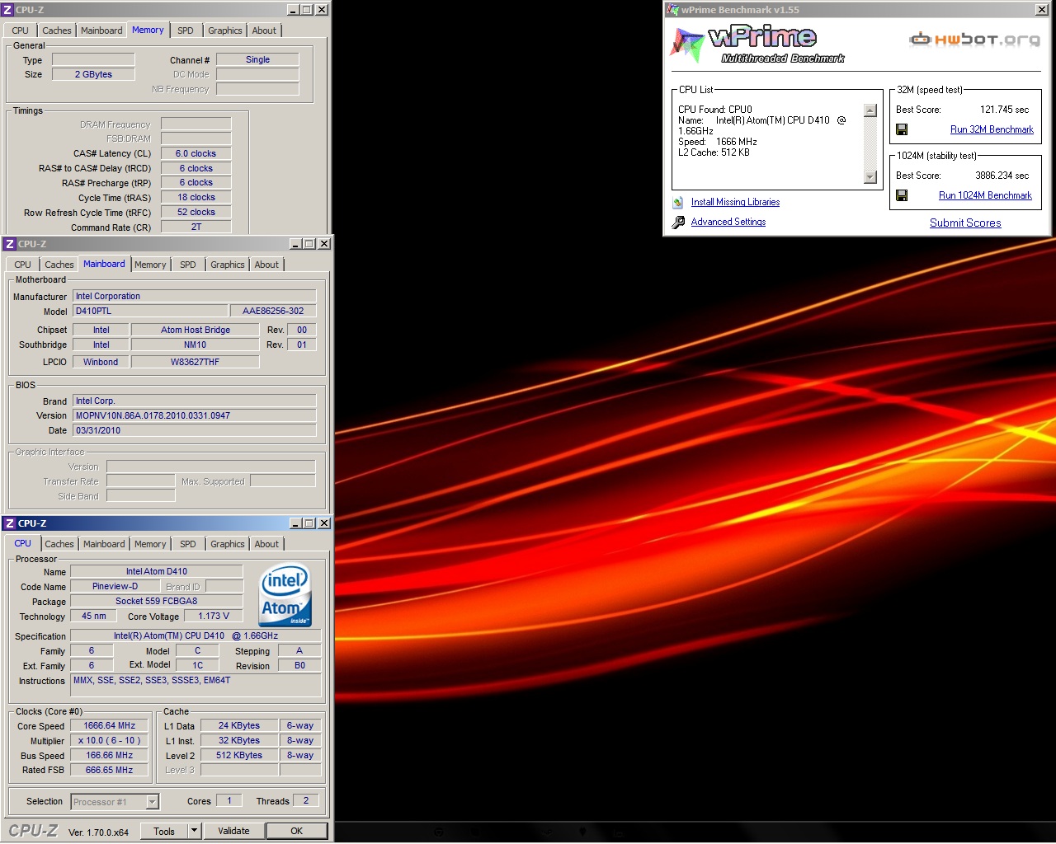Select Mainboard tab in middle CPU-Z window
This screenshot has width=1056, height=844.
click(104, 264)
